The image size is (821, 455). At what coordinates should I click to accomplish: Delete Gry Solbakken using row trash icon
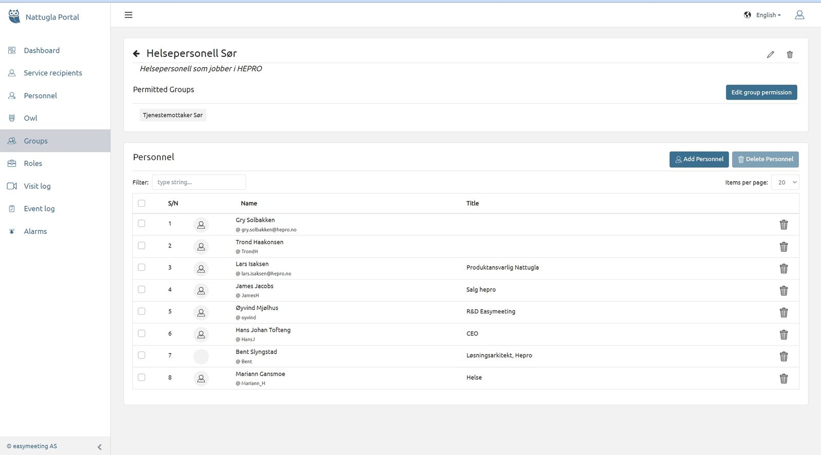tap(784, 225)
